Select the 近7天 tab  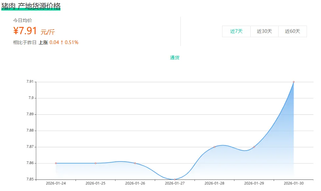click(236, 32)
